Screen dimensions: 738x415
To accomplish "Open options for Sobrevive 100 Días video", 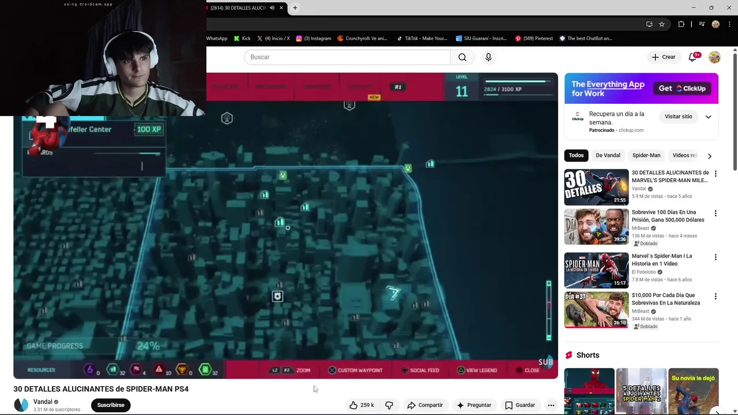I will click(x=716, y=213).
